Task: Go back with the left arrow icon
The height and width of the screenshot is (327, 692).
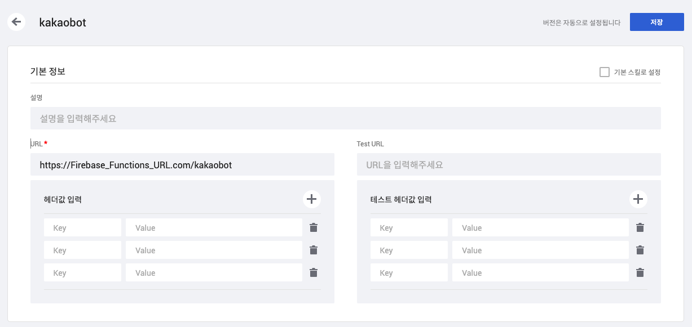Action: [x=16, y=22]
